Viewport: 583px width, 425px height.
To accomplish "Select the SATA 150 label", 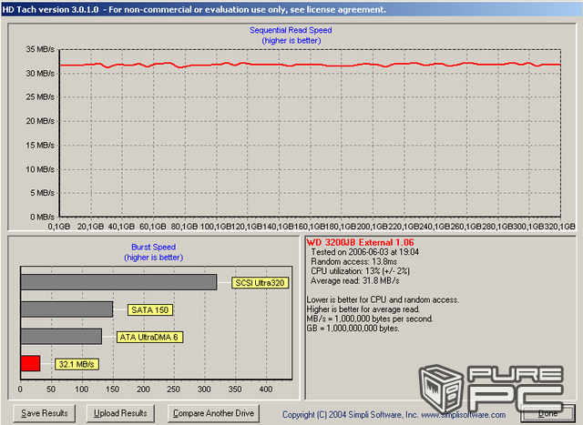I will tap(149, 309).
